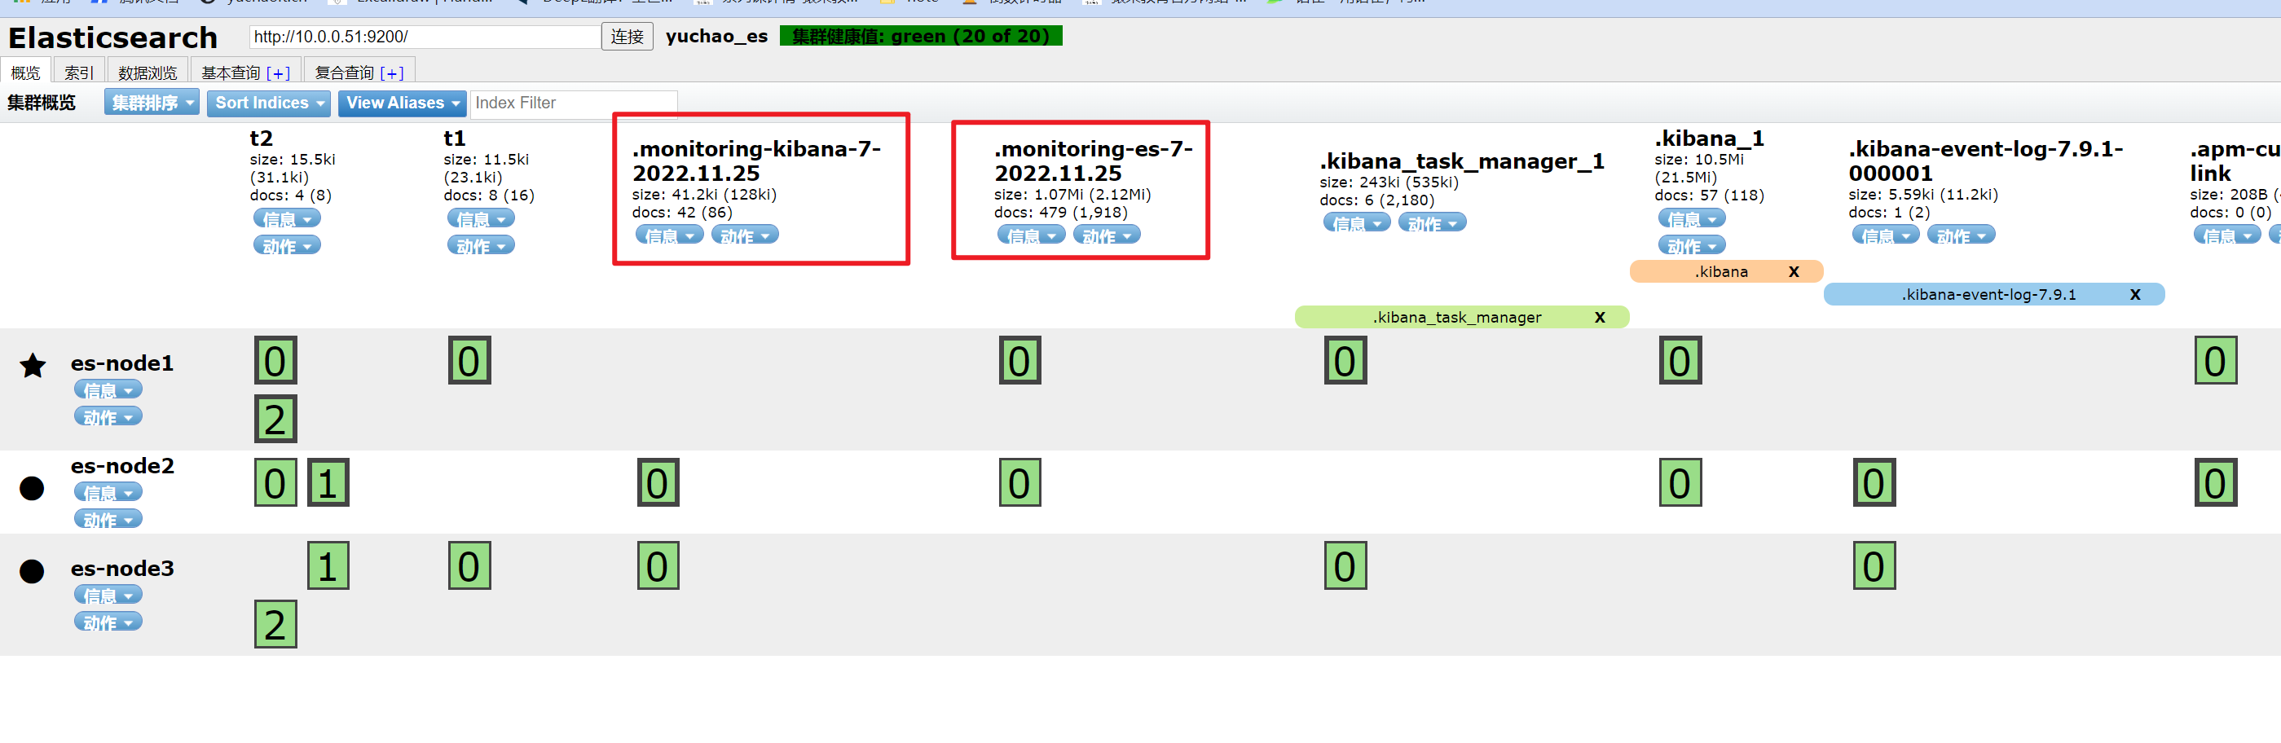Select .monitoring-es shard 0 on es-node1
Screen dimensions: 2281x743
1019,360
